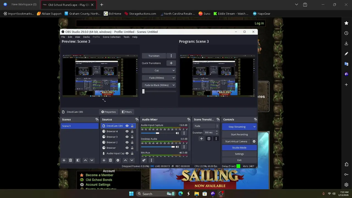Open virtual camera settings gear

pos(254,141)
